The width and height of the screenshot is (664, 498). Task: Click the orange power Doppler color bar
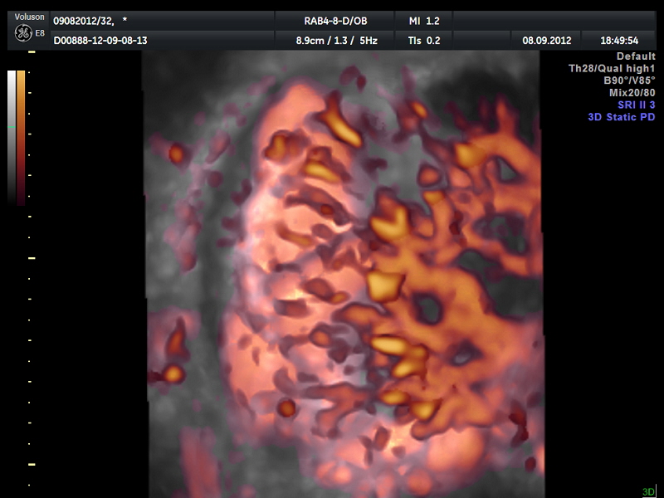(21, 138)
